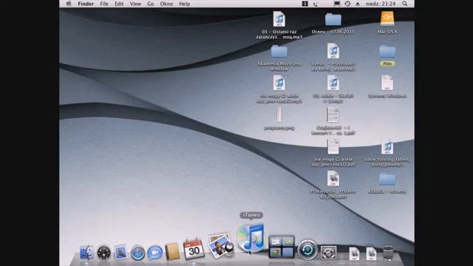The image size is (473, 266).
Task: Open Spaces from the Dock
Action: coord(281,247)
